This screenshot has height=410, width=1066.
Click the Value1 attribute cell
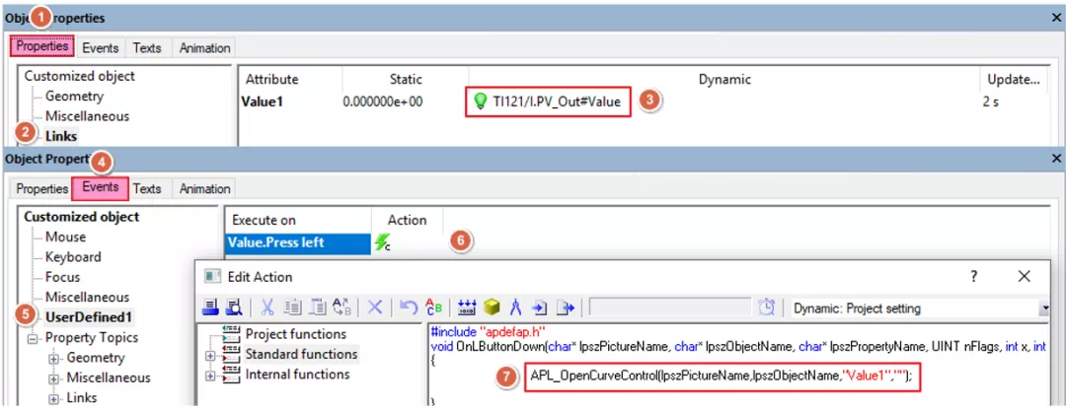pyautogui.click(x=261, y=102)
